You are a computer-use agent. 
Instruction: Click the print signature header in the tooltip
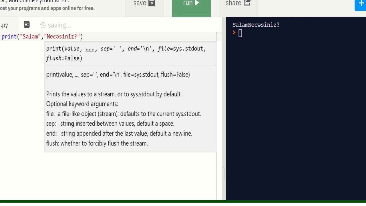[x=126, y=53]
